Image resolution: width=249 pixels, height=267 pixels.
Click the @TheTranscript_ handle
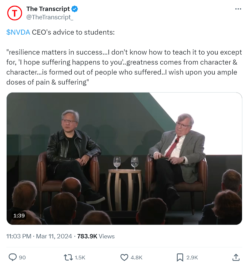click(x=50, y=17)
